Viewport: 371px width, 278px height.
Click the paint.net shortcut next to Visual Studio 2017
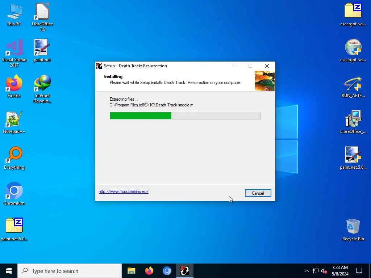(x=42, y=51)
